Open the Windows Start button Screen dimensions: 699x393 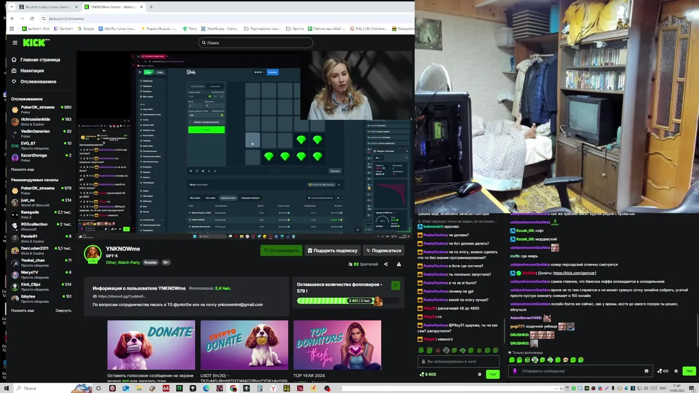pos(6,389)
